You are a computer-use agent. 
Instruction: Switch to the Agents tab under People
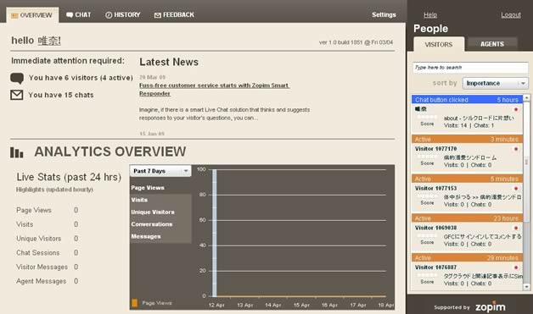tap(492, 44)
